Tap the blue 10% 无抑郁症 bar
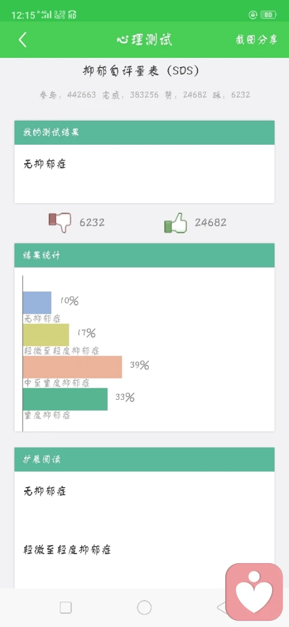 click(x=37, y=302)
